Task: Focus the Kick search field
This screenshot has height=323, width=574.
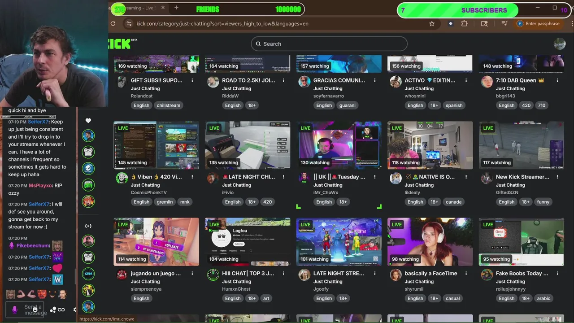Action: pos(329,44)
